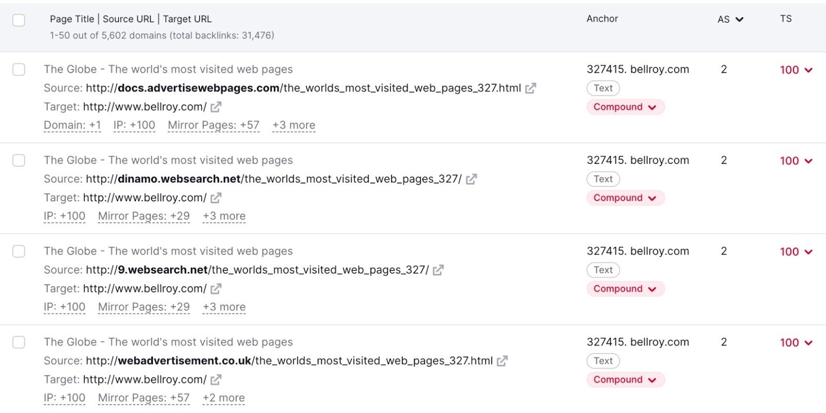Open 'Domain: +1' marker in first row

(72, 125)
